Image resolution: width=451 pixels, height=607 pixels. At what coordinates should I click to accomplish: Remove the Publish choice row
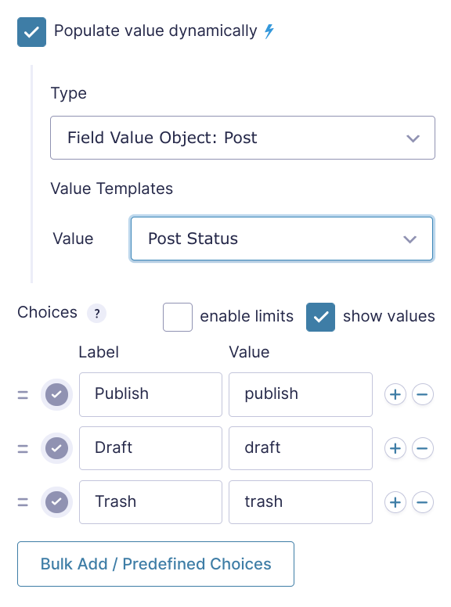422,394
